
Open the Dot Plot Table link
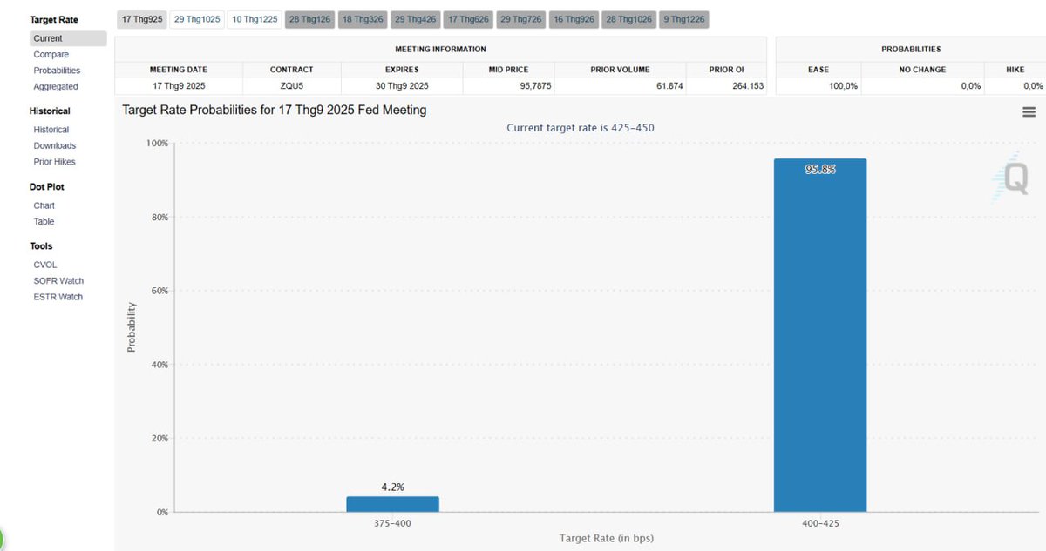pos(44,221)
